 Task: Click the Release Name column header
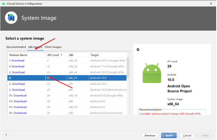point(26,55)
